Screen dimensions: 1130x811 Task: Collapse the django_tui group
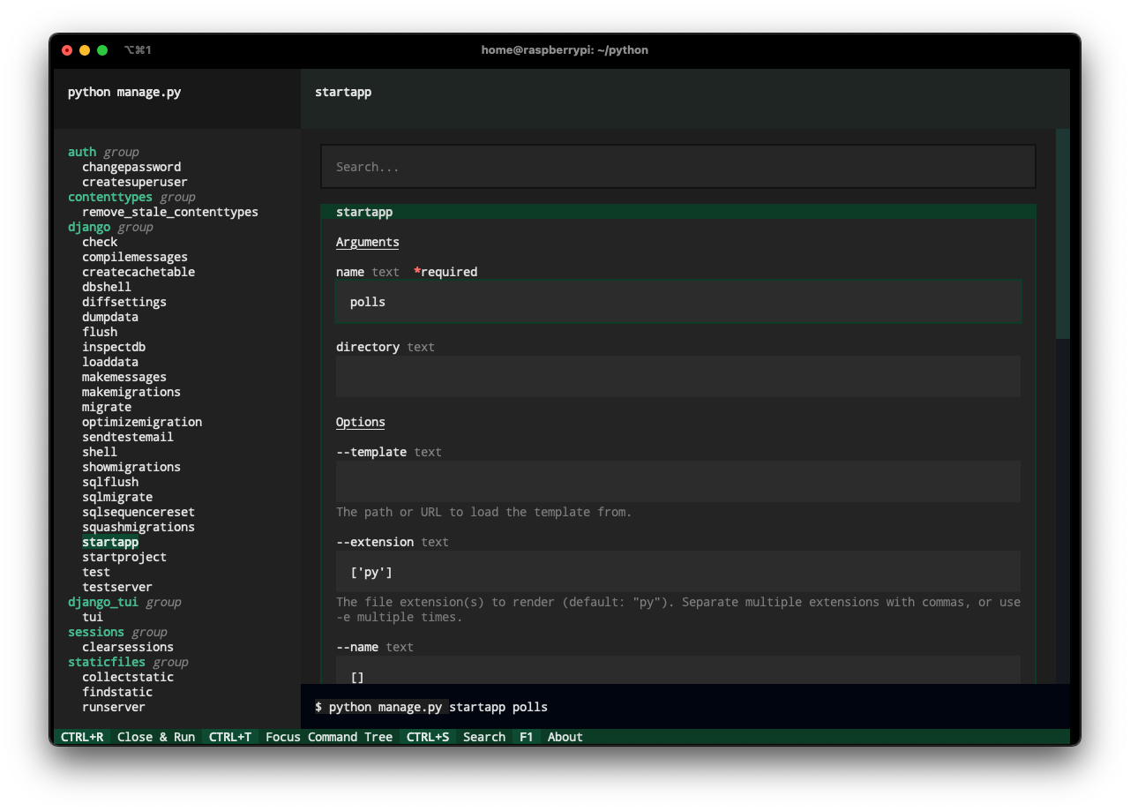124,602
